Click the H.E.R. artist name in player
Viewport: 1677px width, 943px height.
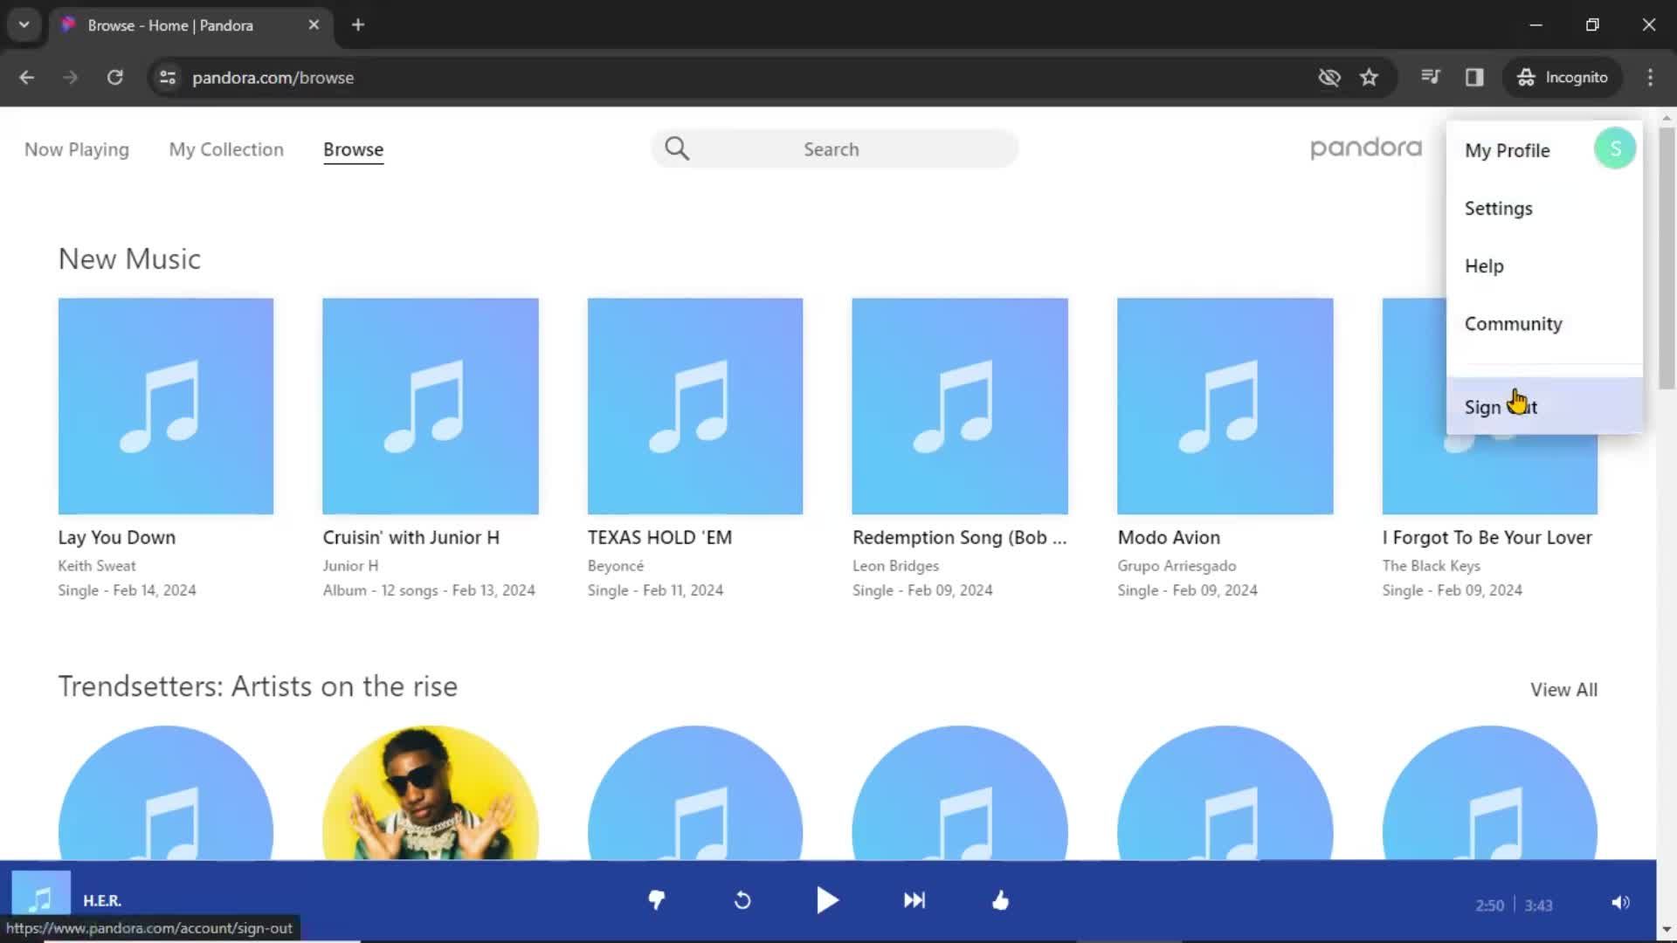pos(102,900)
